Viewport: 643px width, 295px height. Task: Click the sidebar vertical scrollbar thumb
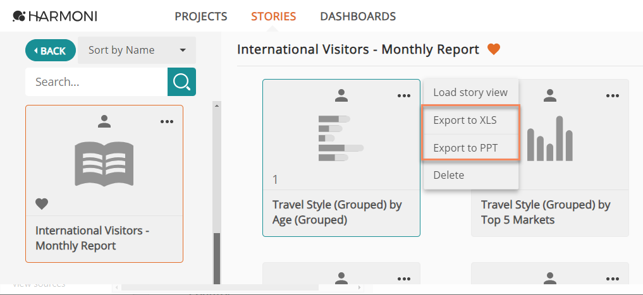pyautogui.click(x=217, y=258)
